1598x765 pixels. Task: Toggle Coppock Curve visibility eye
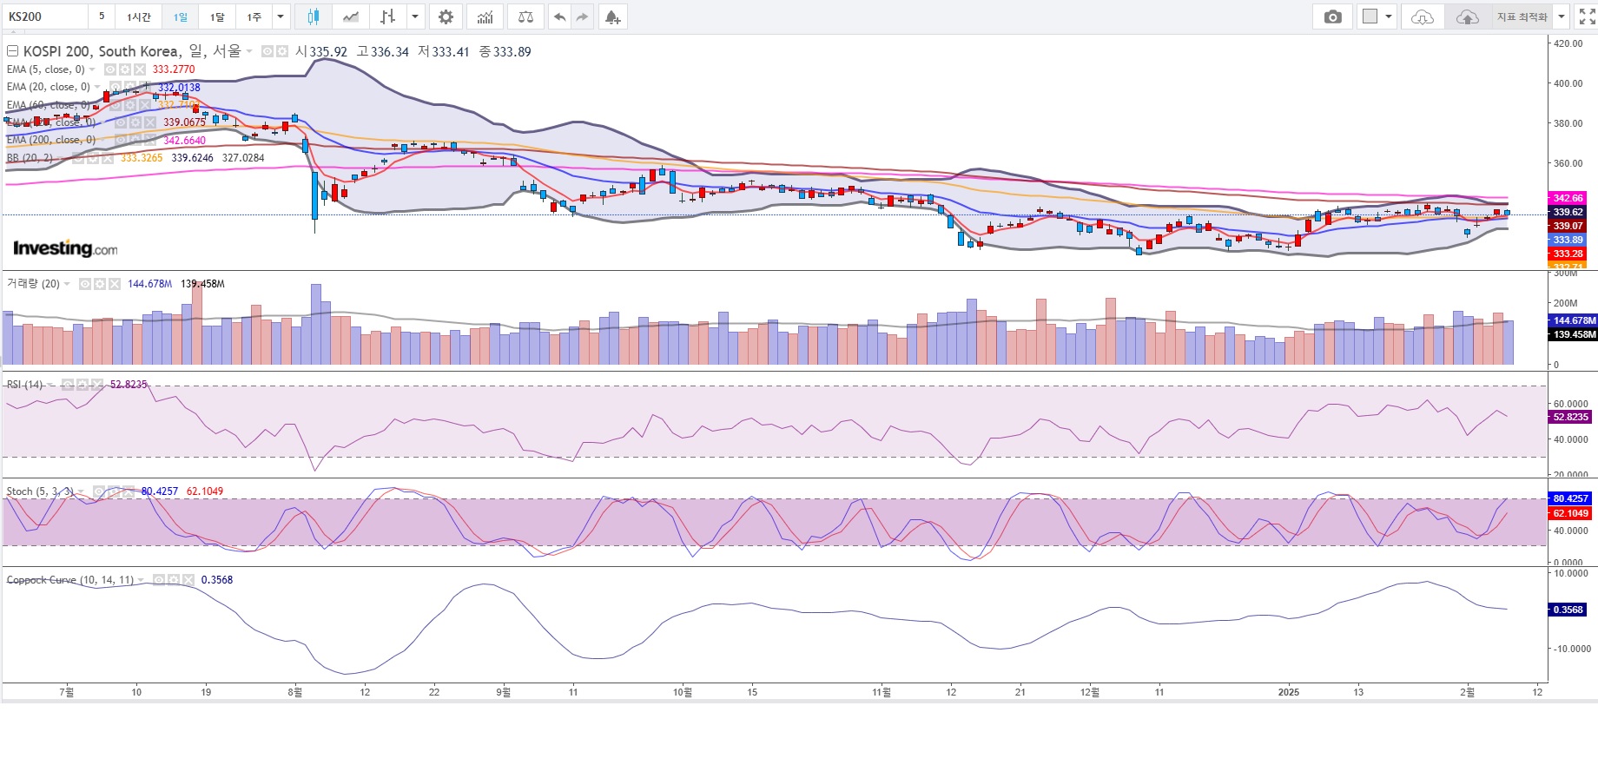[x=159, y=579]
